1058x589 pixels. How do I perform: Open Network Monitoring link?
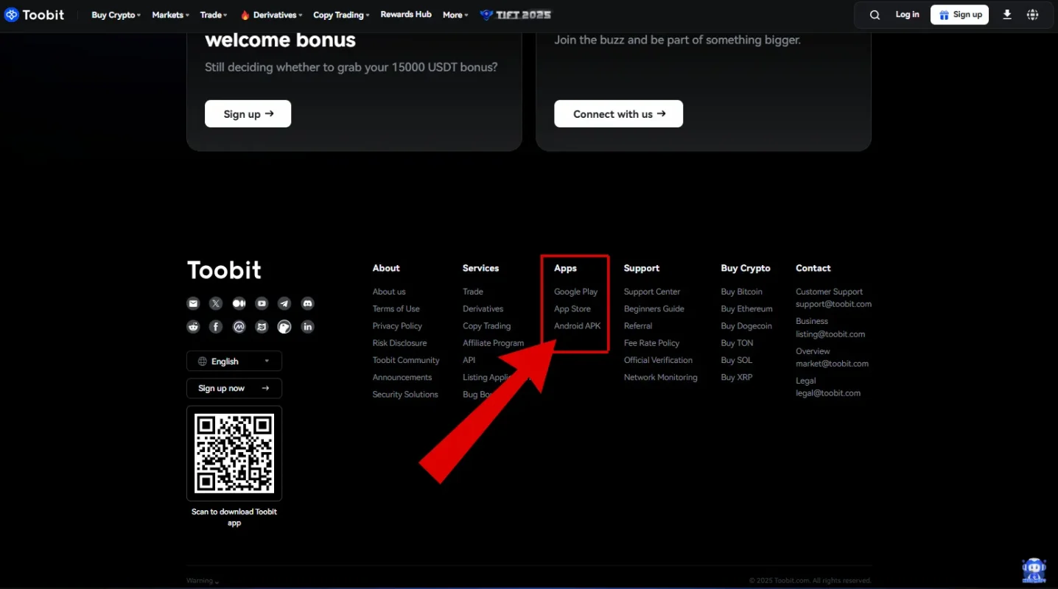[660, 377]
